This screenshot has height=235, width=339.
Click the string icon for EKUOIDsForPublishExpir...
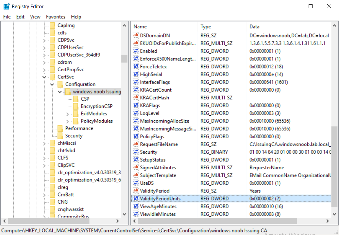(136, 43)
